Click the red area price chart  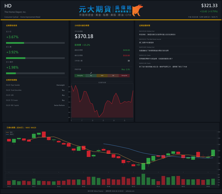coord(102,101)
